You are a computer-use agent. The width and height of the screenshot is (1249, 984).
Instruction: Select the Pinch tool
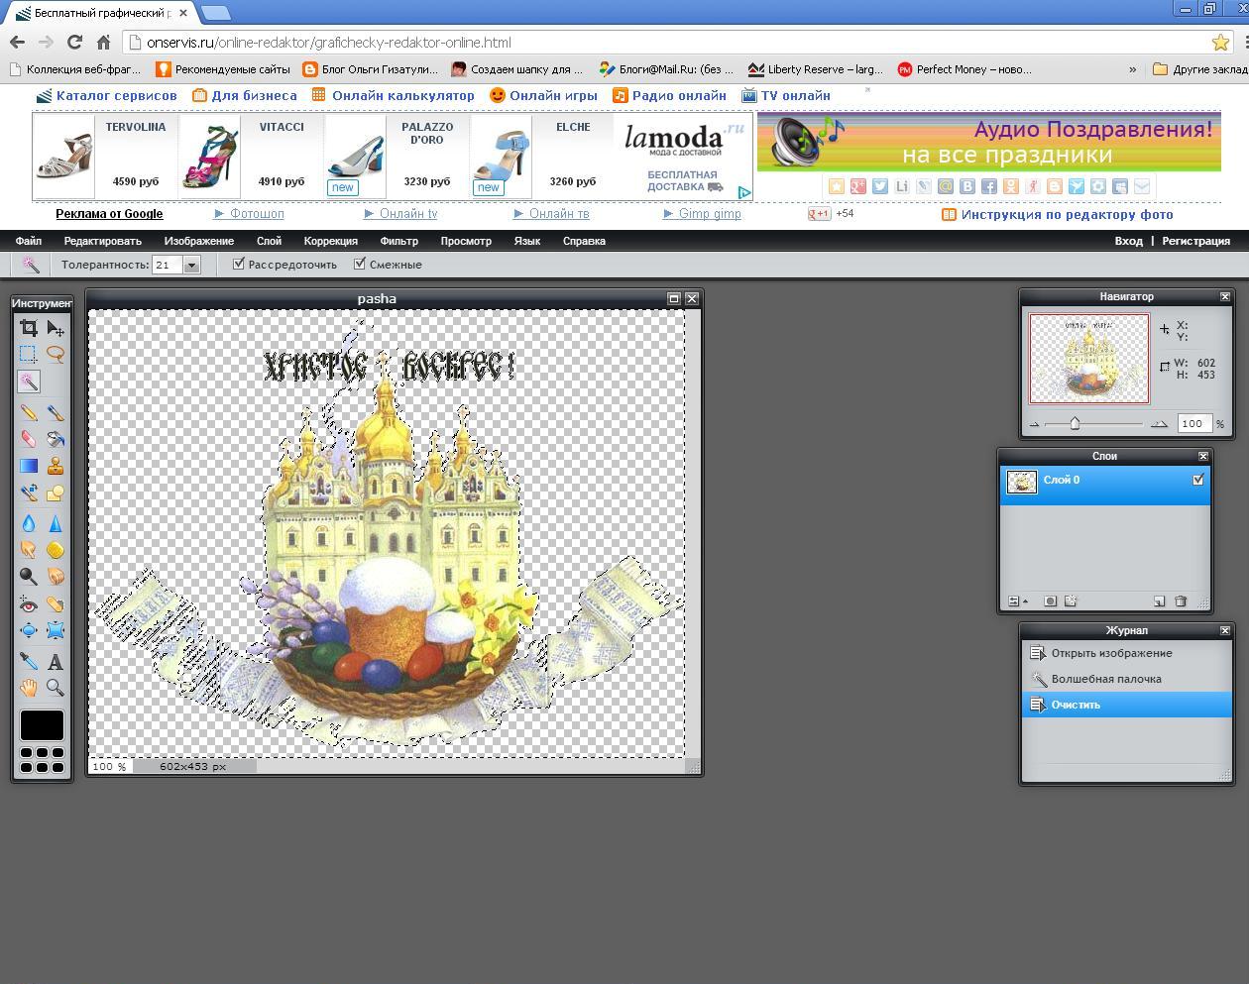[x=56, y=630]
